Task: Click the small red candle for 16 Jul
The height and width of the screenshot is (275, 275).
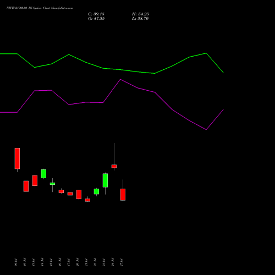Action: (x=61, y=191)
